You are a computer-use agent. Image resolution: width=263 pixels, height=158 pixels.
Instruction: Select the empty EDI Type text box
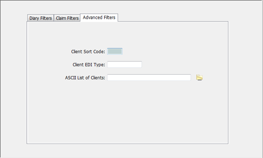[124, 65]
